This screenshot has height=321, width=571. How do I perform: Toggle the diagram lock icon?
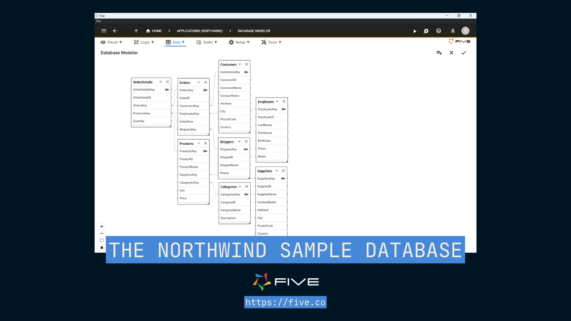pos(102,247)
